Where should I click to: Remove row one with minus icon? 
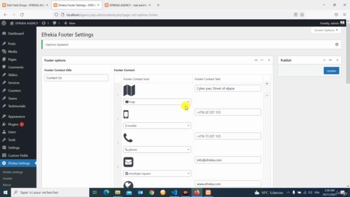[x=267, y=95]
